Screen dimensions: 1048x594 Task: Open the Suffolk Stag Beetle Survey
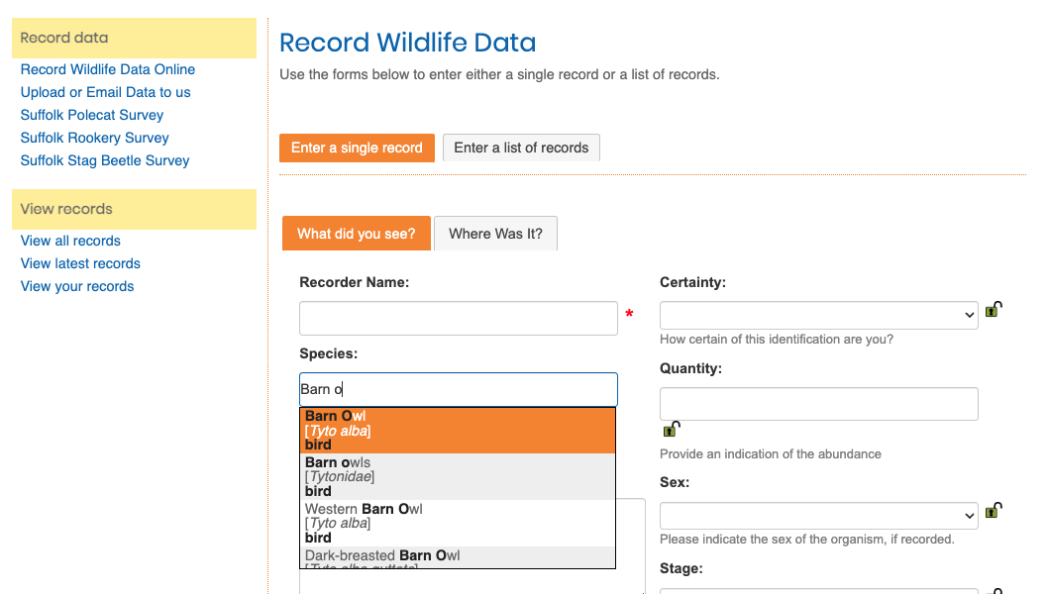pyautogui.click(x=104, y=160)
